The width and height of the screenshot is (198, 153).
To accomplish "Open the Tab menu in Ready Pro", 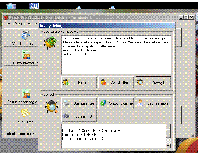I will 29,23.
